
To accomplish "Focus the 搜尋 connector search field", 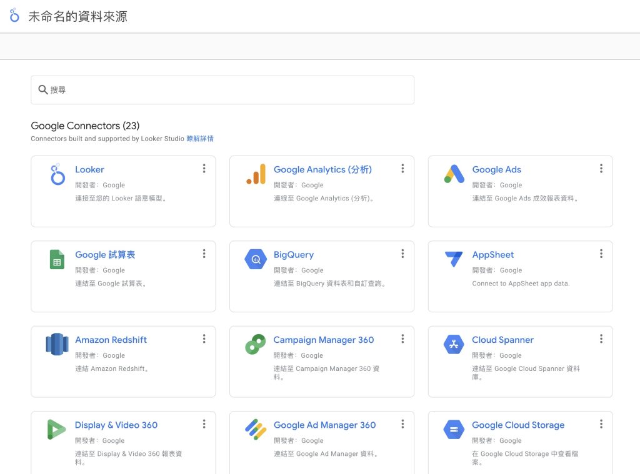I will point(222,90).
